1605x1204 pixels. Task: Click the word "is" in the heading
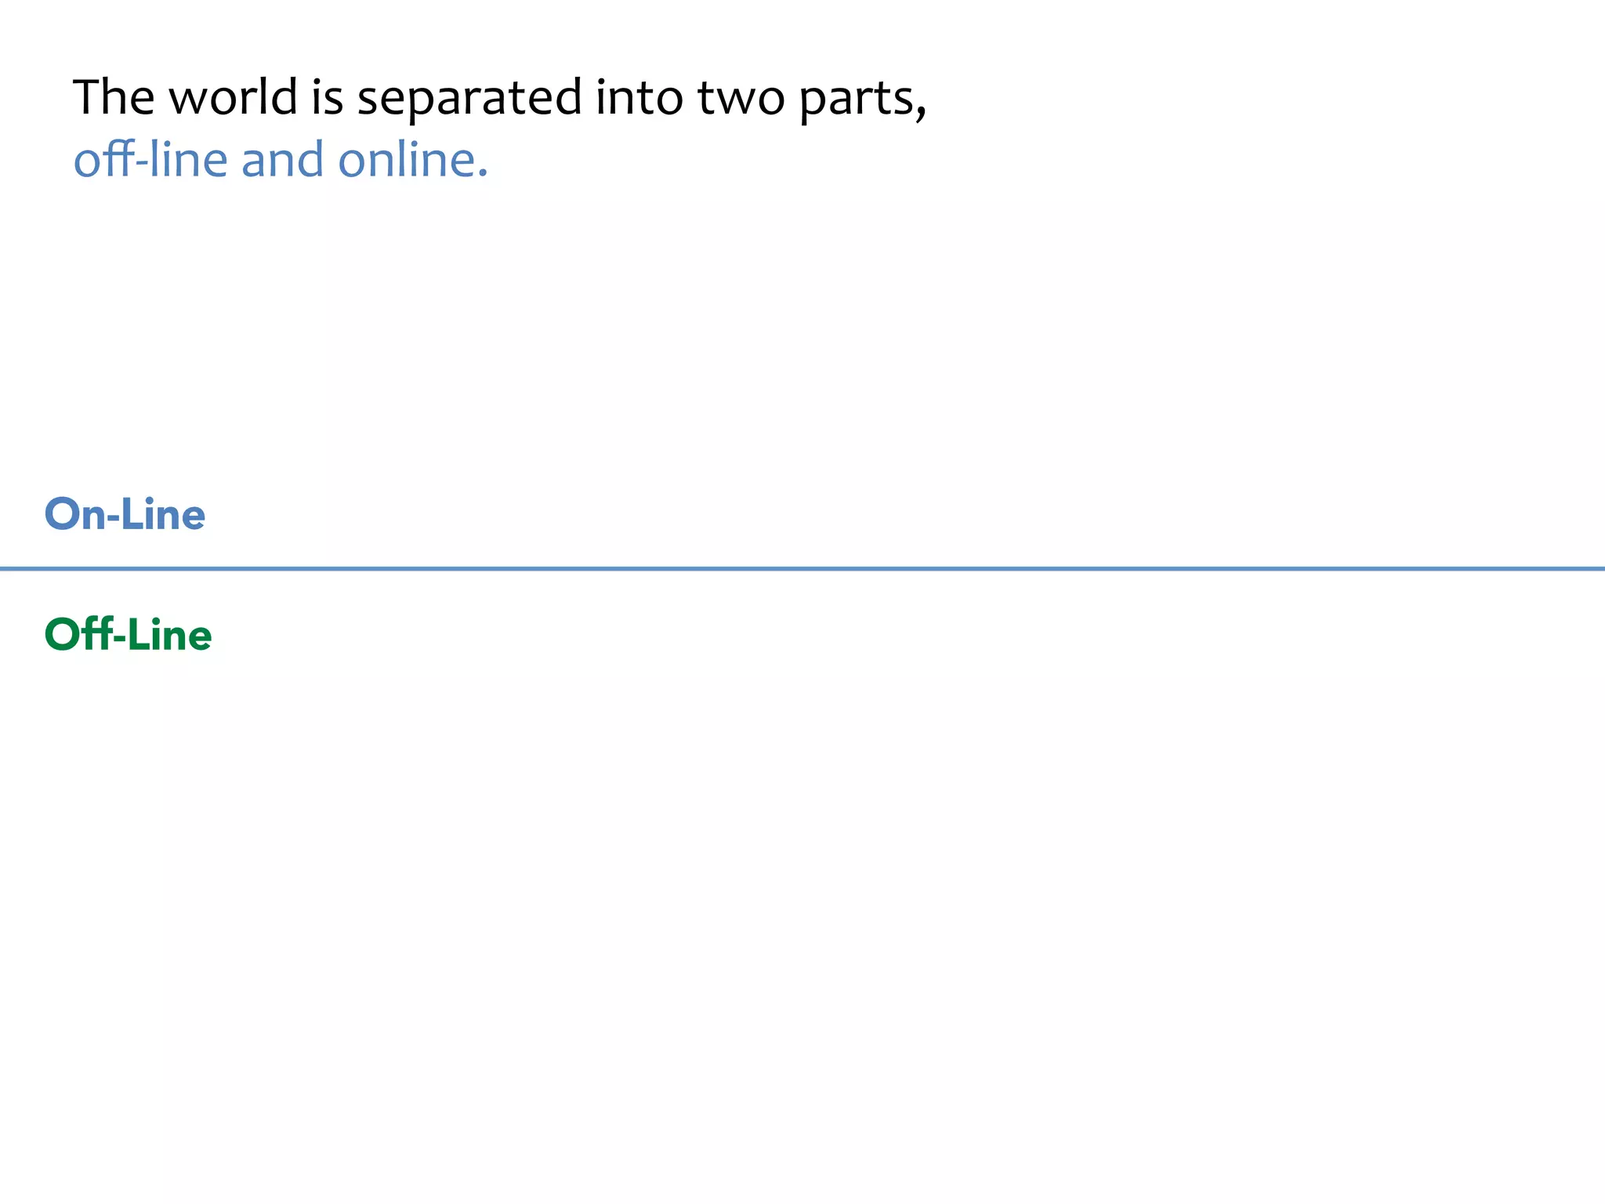pyautogui.click(x=328, y=98)
